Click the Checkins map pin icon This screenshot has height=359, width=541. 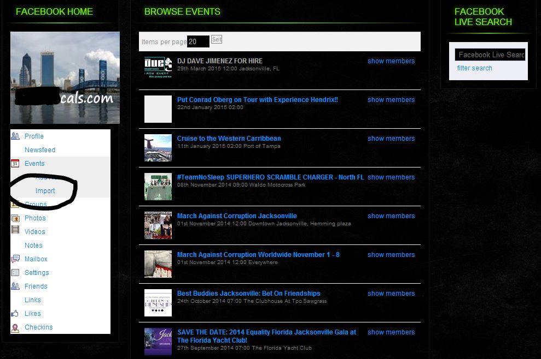(x=15, y=327)
